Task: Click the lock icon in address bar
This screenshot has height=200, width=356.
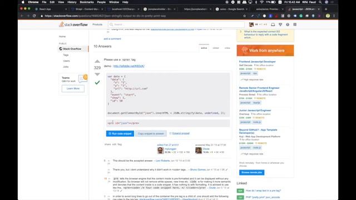Action: 42,16
